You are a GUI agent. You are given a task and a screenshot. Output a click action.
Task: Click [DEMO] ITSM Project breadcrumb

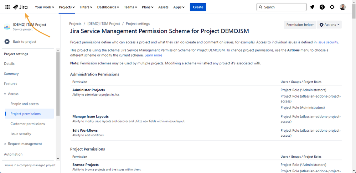coord(104,23)
